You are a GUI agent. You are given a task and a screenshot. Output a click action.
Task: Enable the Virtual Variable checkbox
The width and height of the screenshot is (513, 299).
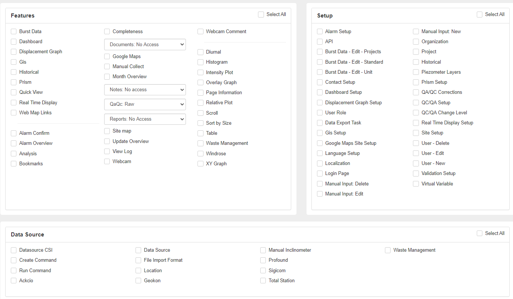point(416,184)
